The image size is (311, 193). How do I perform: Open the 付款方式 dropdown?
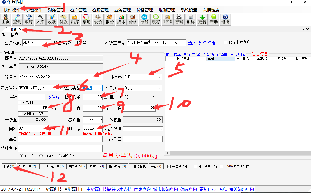click(160, 88)
